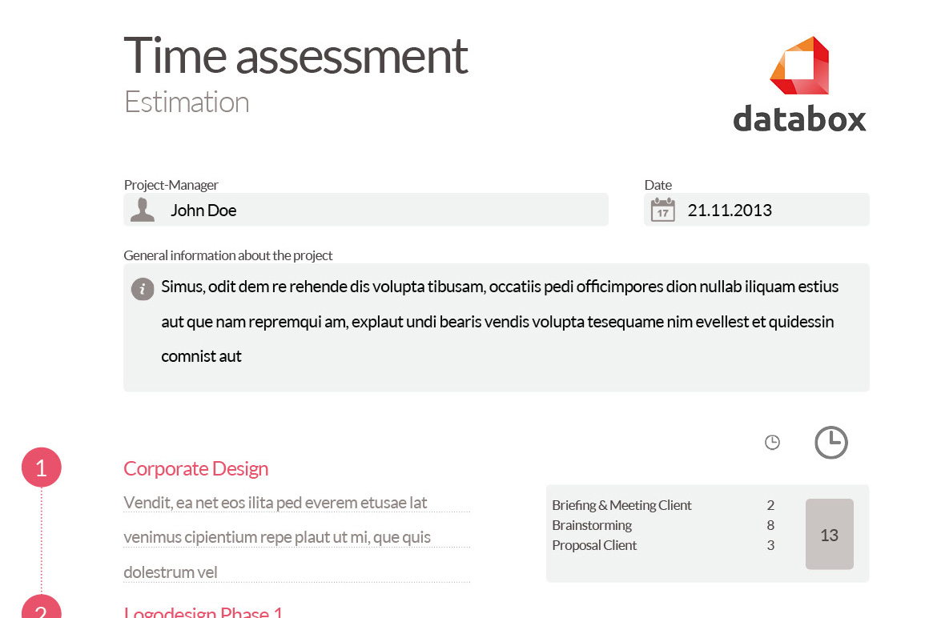Click the large clock icon

(x=830, y=442)
